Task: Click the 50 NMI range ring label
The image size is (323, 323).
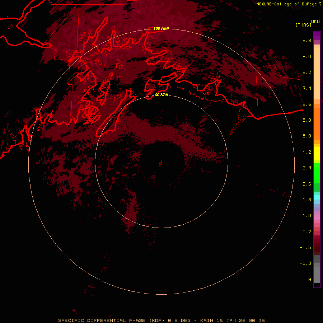Action: pos(161,95)
